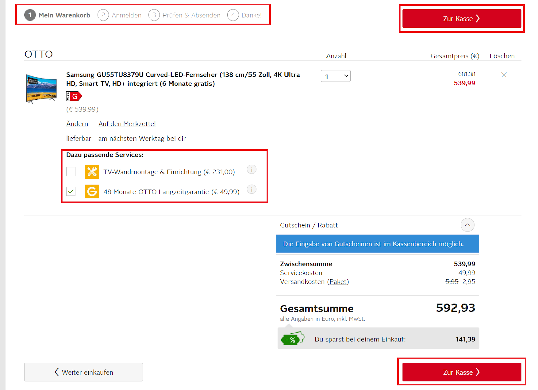Click the bottom Zur Kasse button
538x390 pixels.
462,372
